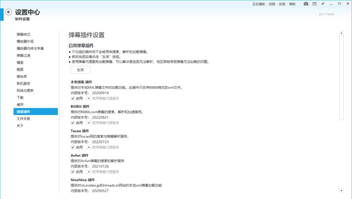Screen dimensions: 352x199
Task: Click the 生效 button to apply changes
Action: coord(80,70)
